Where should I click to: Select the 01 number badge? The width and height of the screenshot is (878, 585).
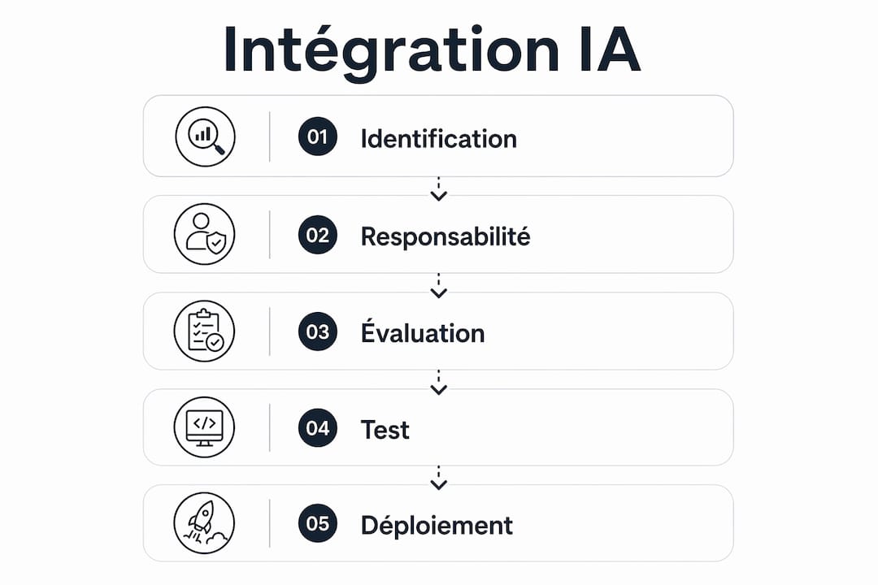point(318,136)
